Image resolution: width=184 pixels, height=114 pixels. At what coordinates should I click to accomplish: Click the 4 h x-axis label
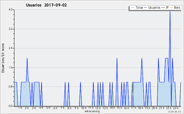point(41,108)
